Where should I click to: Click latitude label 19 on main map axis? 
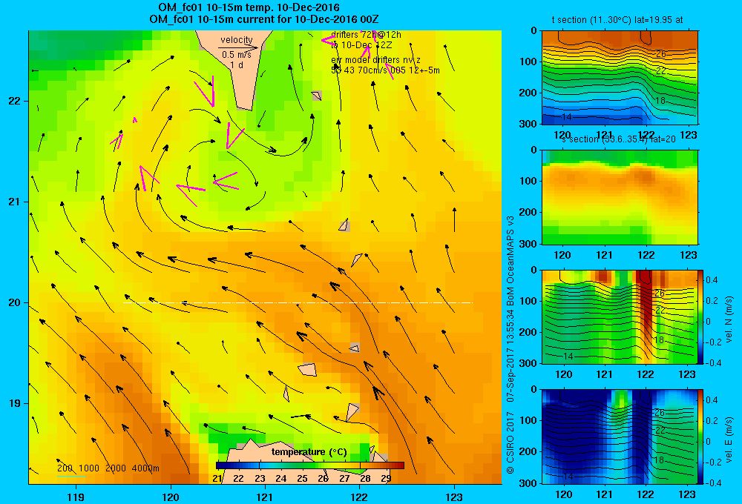(15, 403)
